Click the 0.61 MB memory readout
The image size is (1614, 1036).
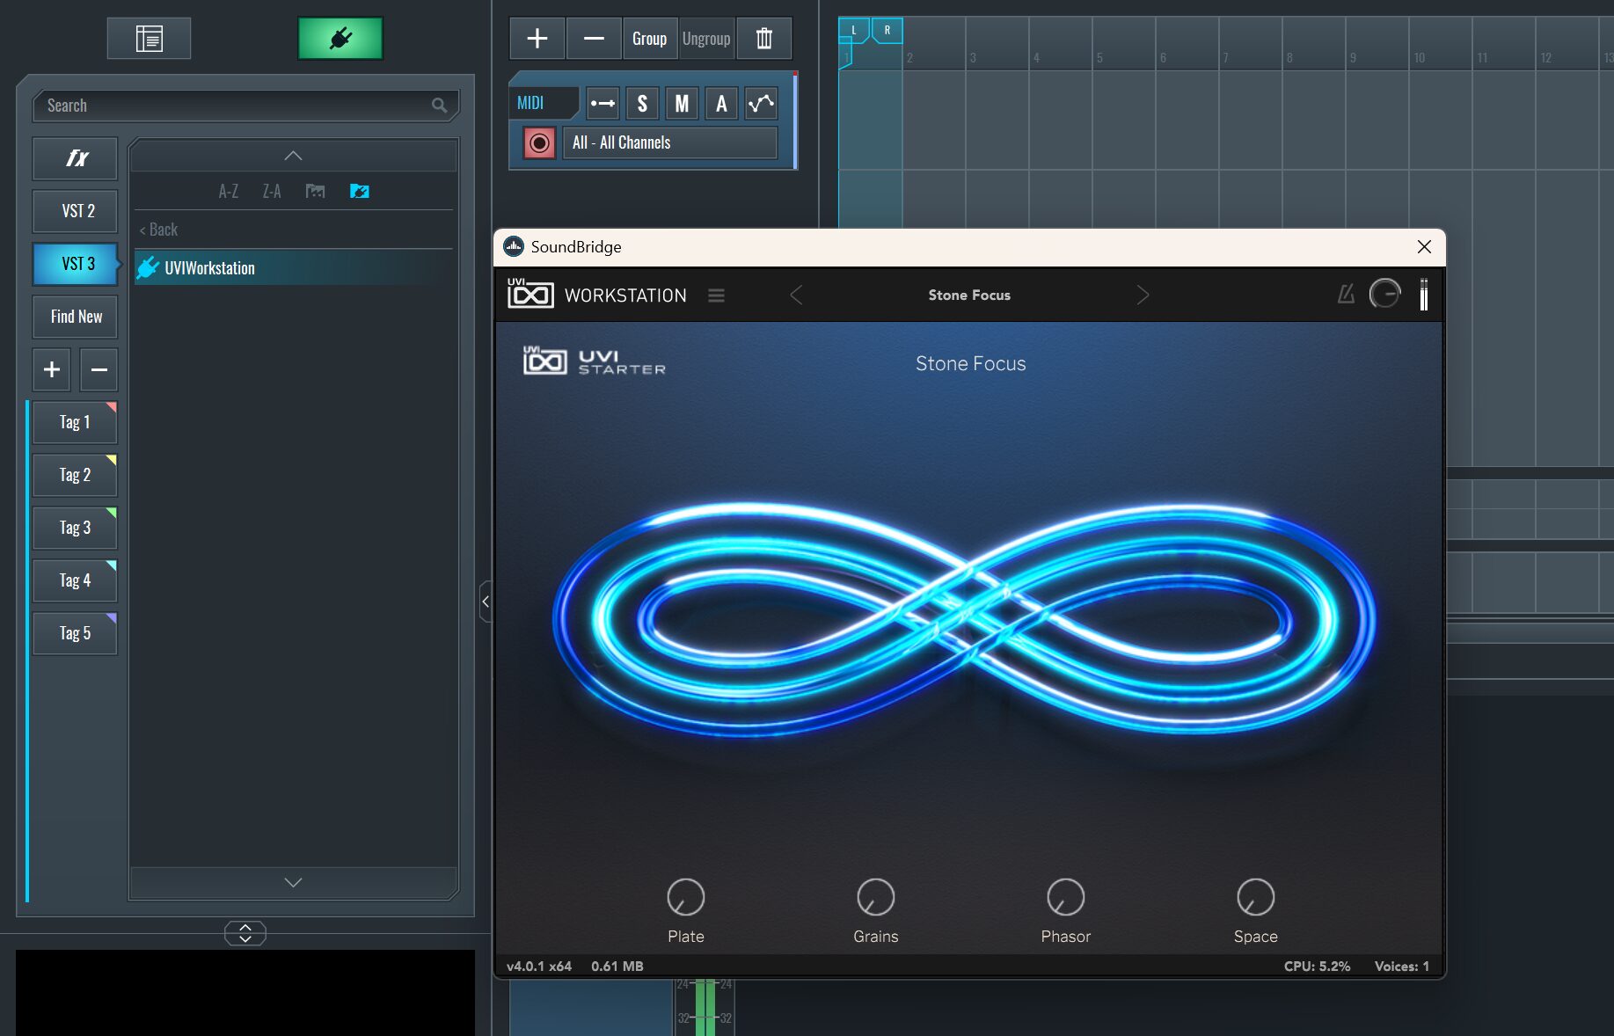[x=617, y=966]
